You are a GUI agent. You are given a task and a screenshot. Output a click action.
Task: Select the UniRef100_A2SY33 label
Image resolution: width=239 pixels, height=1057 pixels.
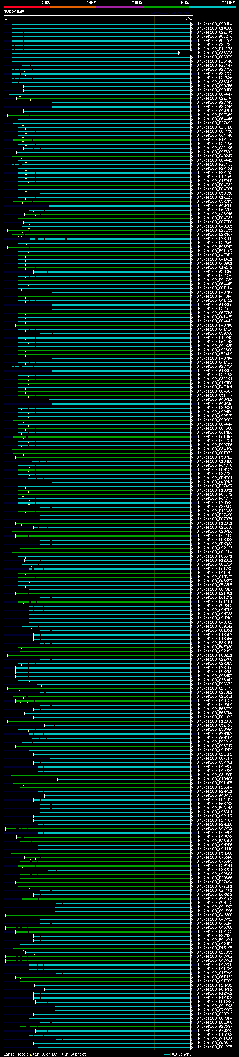[214, 165]
